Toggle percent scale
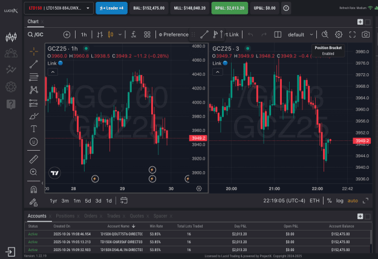Image resolution: width=378 pixels, height=259 pixels. (x=329, y=201)
